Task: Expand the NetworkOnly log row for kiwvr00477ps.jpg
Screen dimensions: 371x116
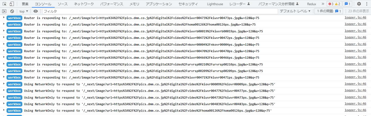Action: point(4,90)
